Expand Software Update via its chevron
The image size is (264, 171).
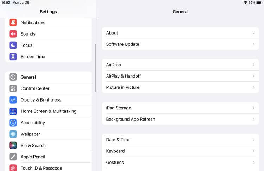253,44
